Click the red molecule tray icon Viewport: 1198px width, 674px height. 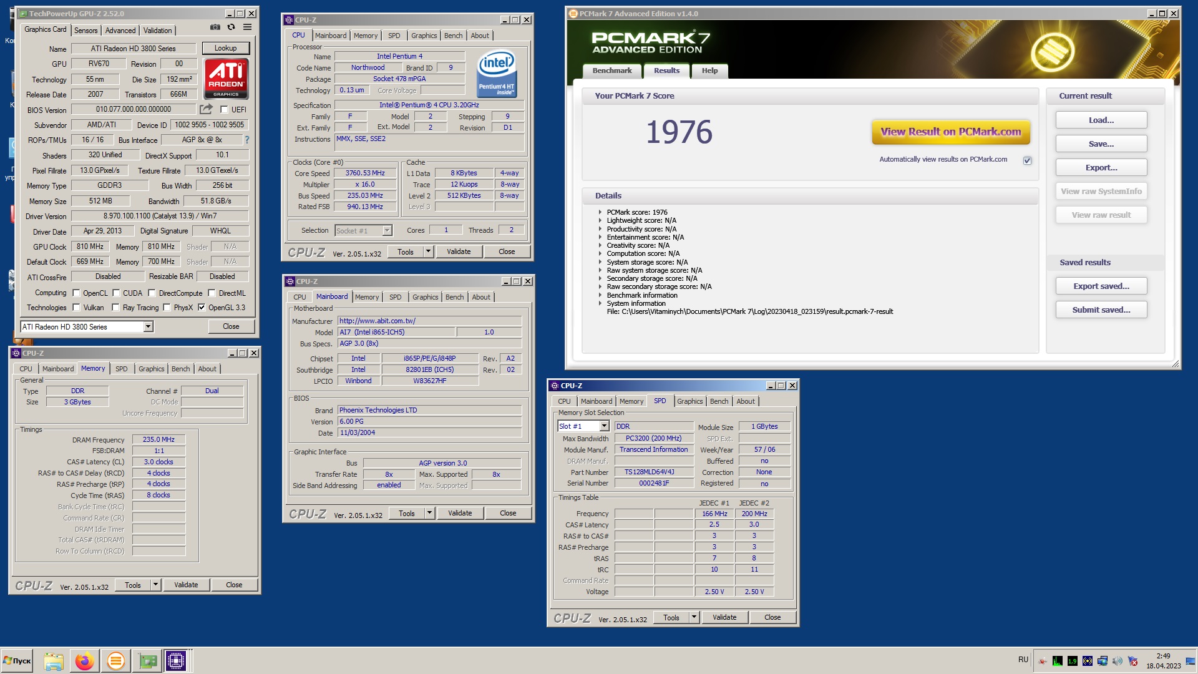1043,662
